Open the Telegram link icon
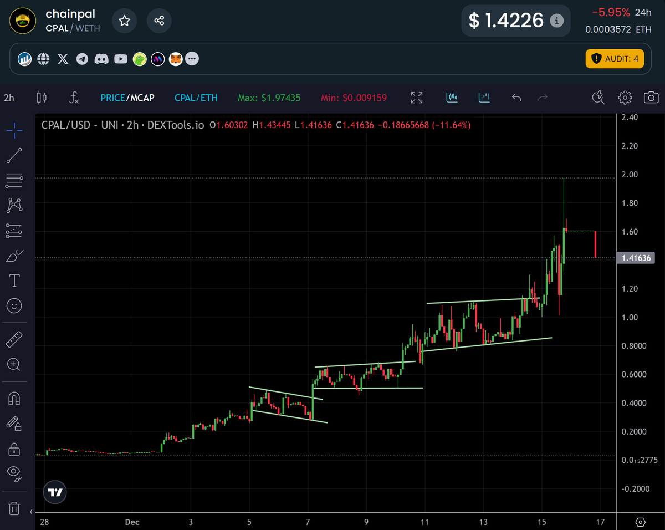The width and height of the screenshot is (665, 530). click(x=82, y=58)
